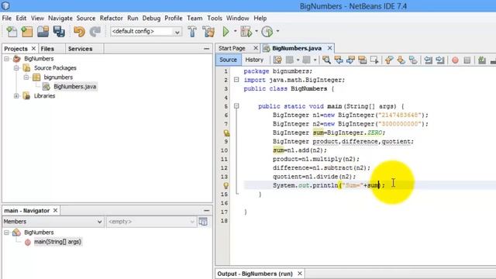Select BigNumbers.java in project tree
The width and height of the screenshot is (496, 279).
pyautogui.click(x=74, y=87)
